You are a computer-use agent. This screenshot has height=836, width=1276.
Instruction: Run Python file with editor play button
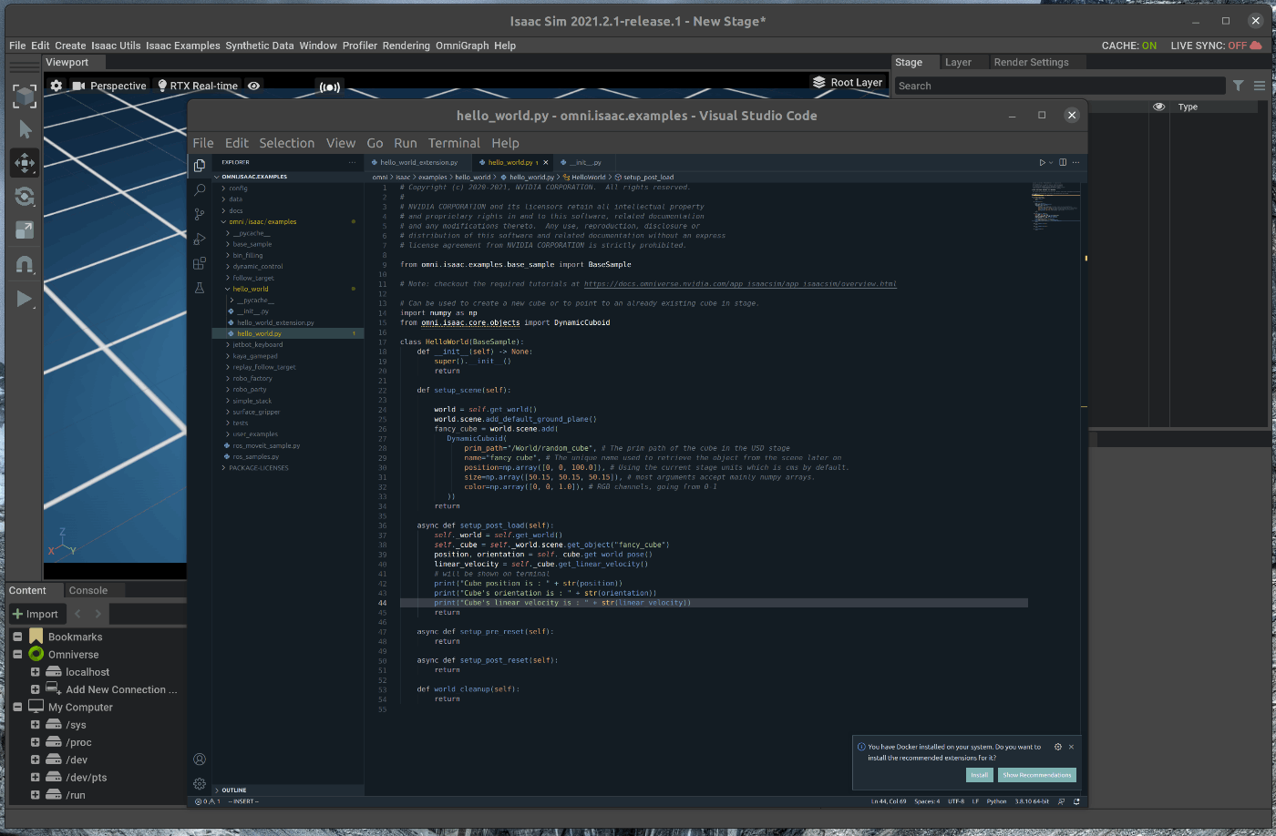point(1043,162)
